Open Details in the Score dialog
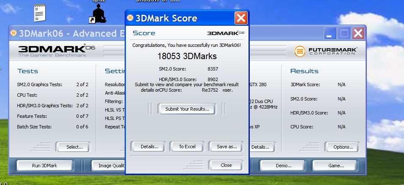The height and width of the screenshot is (185, 404). pyautogui.click(x=150, y=147)
